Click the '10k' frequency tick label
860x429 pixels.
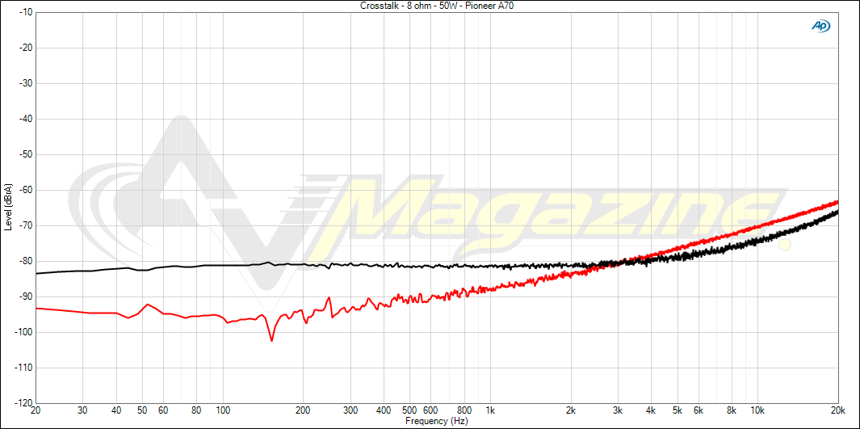(757, 410)
